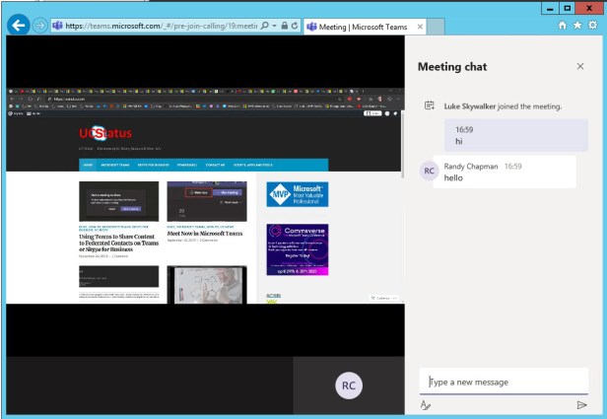Open browser Home via the house icon
Screen dimensions: 607x419
point(561,25)
